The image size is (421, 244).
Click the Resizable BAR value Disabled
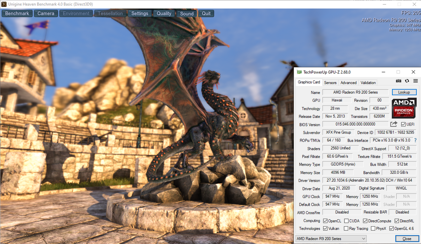tap(402, 212)
